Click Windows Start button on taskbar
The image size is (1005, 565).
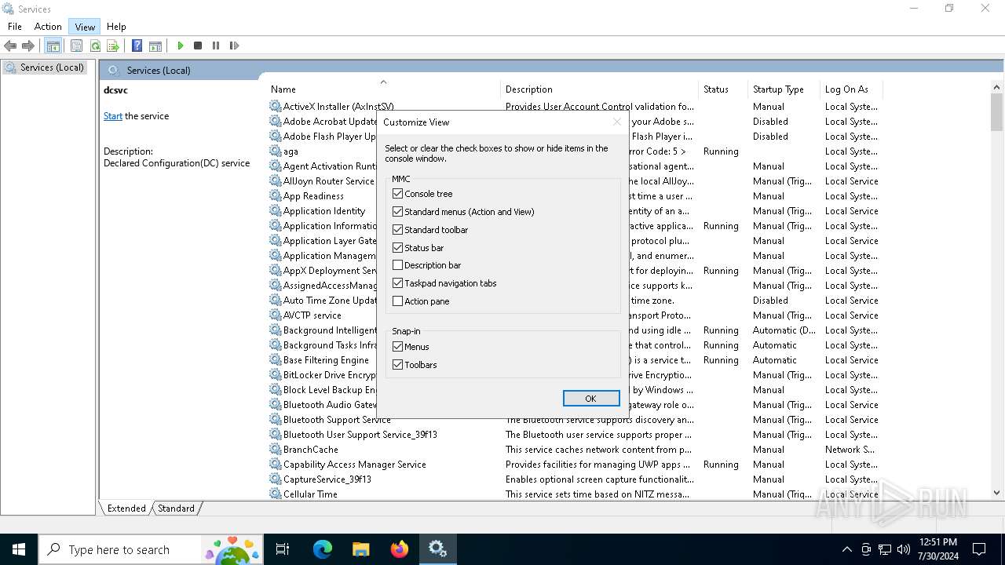point(19,549)
